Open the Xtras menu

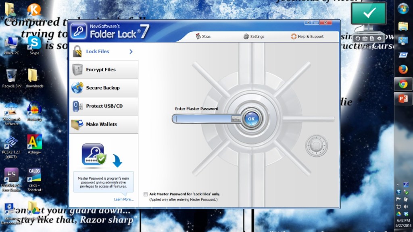pyautogui.click(x=203, y=37)
